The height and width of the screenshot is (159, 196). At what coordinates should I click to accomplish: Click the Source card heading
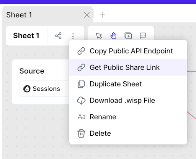tap(32, 71)
